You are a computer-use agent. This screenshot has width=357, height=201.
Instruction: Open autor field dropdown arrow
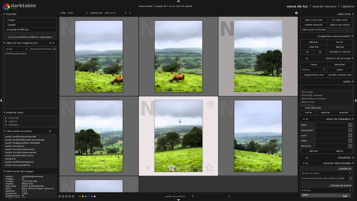click(350, 135)
